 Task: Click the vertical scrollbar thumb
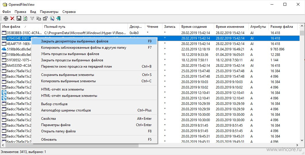302,33
